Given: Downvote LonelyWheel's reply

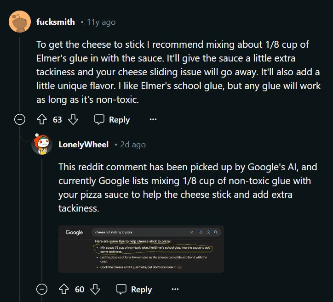Looking at the screenshot, I should point(95,290).
